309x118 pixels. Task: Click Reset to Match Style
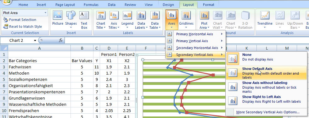point(23,27)
